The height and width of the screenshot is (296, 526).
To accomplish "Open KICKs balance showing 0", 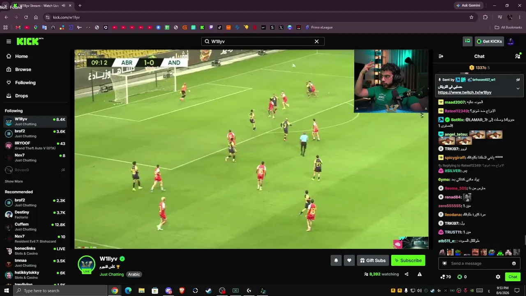I will click(462, 277).
